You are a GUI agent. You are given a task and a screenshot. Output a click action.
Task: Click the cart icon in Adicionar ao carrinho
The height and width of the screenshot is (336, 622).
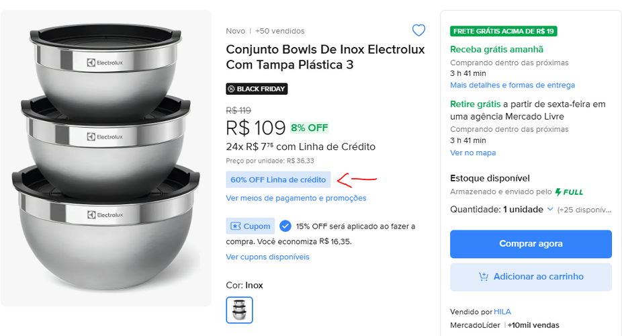click(483, 277)
